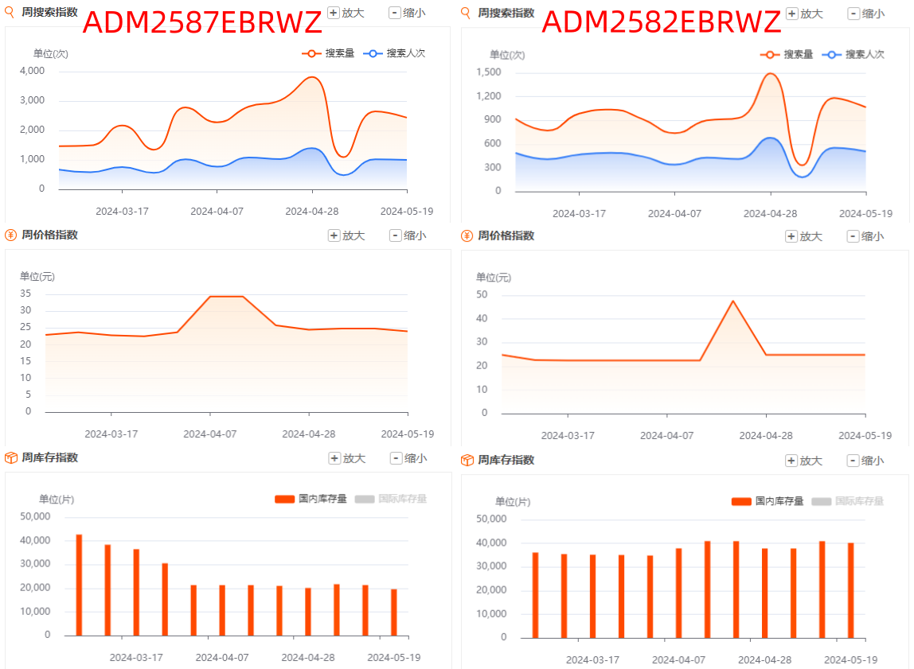This screenshot has width=914, height=669.
Task: Click 缩小 on right 周库存指数 chart
Action: click(x=865, y=461)
